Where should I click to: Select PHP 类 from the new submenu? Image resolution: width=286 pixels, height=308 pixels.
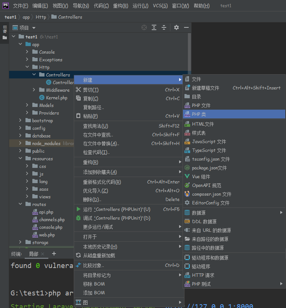234,114
